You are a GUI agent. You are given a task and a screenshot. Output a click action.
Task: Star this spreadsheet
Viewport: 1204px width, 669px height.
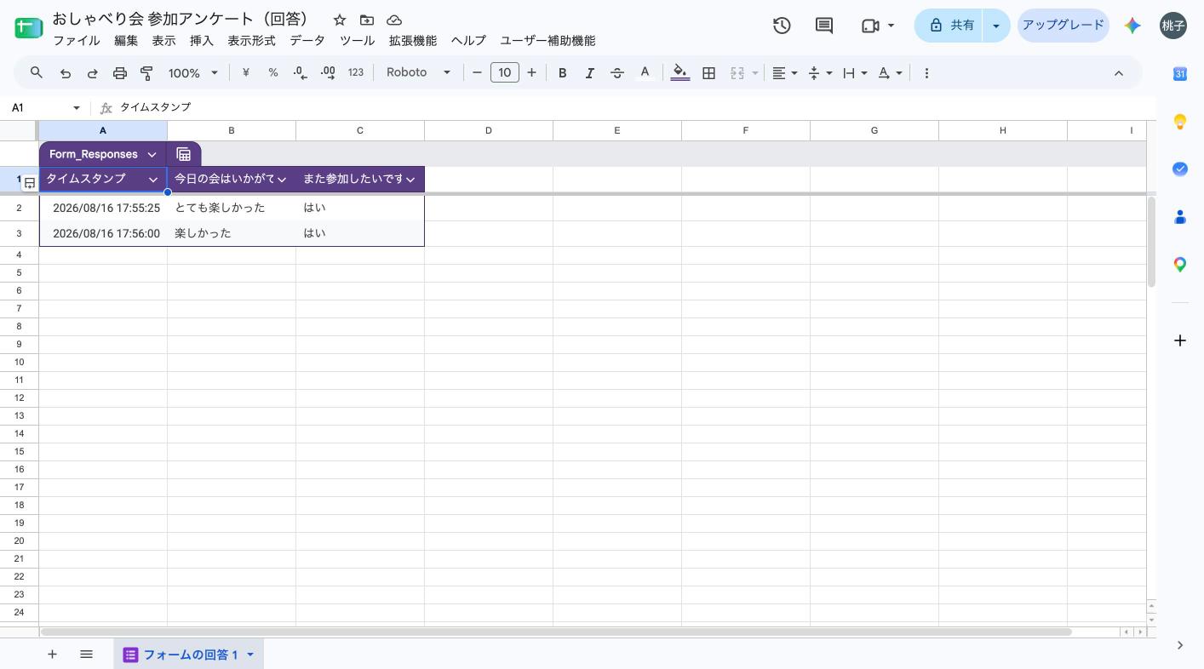tap(339, 20)
